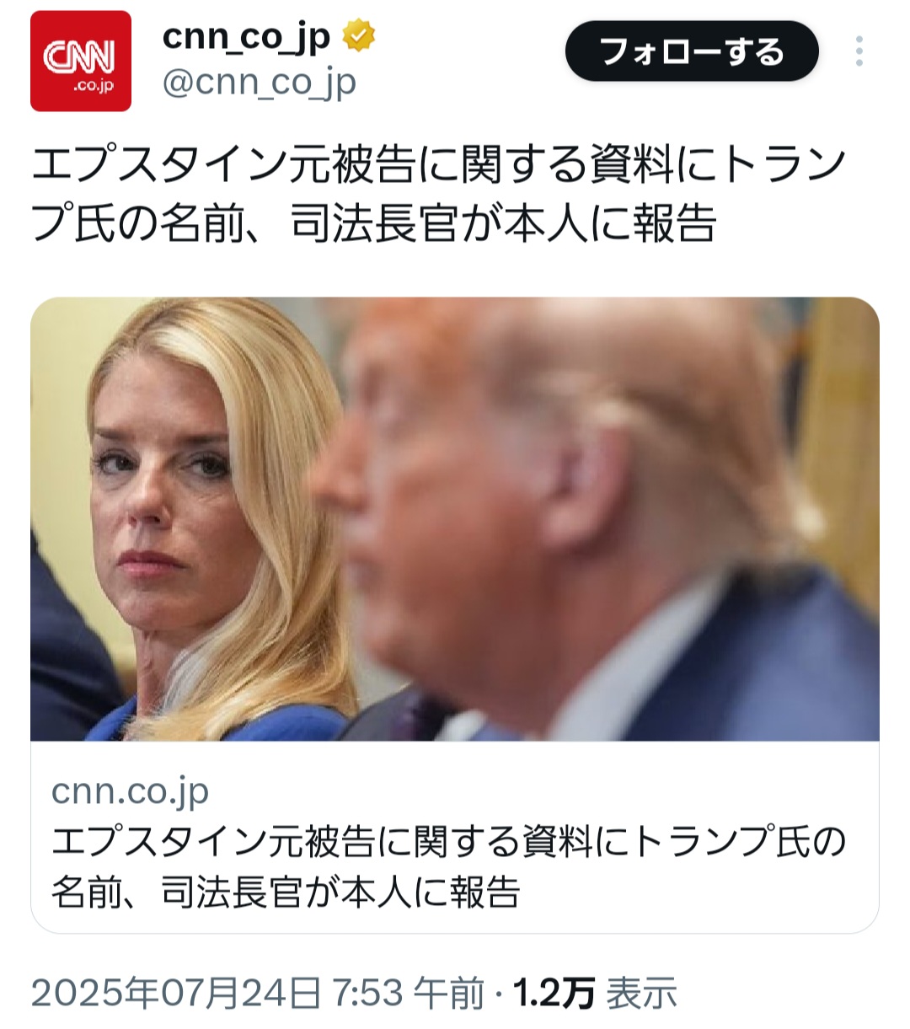The width and height of the screenshot is (910, 1029).
Task: Click the 7:53 午前 time stamp
Action: 409,994
